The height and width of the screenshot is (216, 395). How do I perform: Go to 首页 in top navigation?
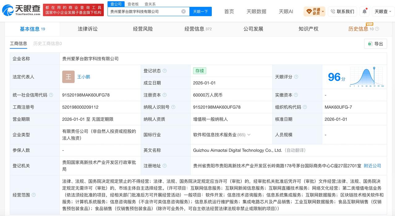[x=229, y=11]
